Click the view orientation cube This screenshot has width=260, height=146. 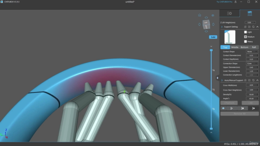click(x=206, y=24)
